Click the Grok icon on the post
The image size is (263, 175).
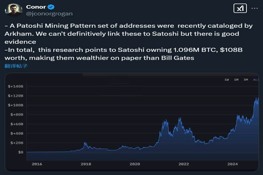tap(240, 9)
